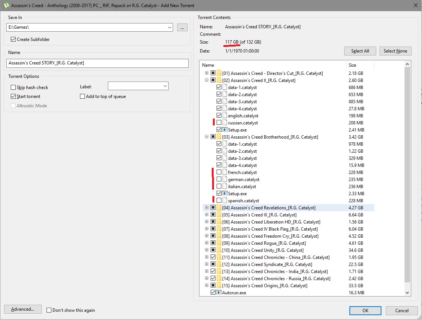
Task: Click folder icon of [02] Assassin's Creed II
Action: pyautogui.click(x=219, y=80)
